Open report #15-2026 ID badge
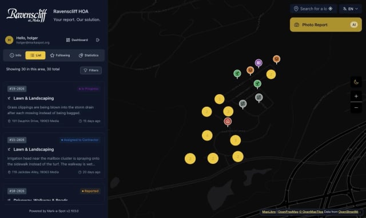Viewport: 366px width, 218px height. pos(17,140)
